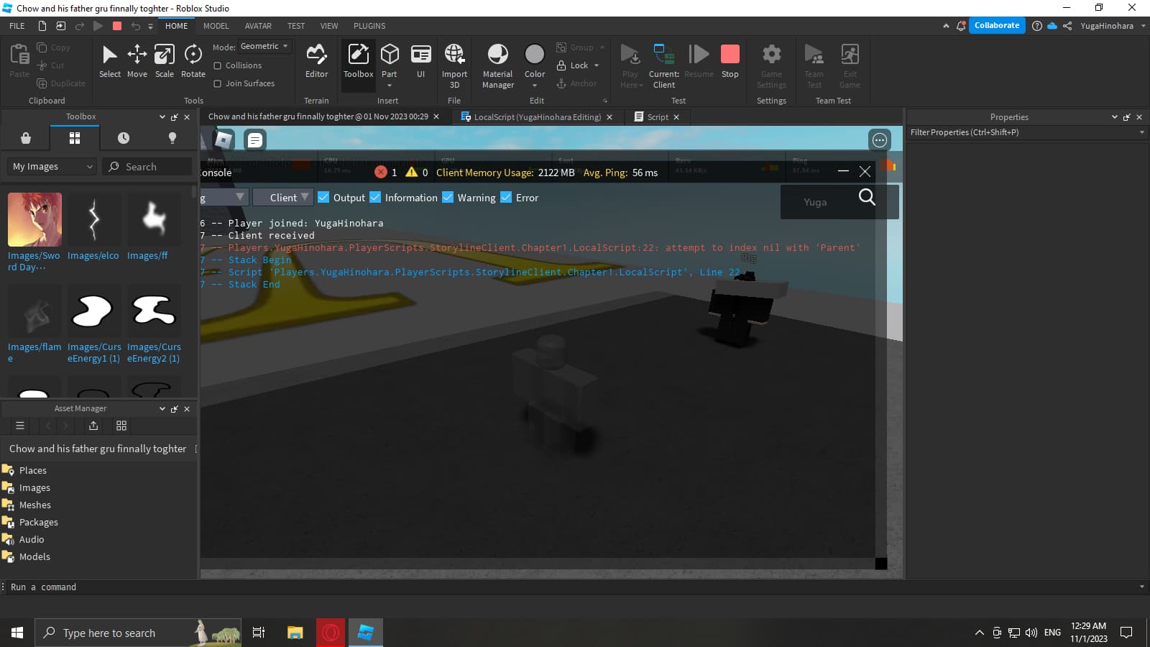Enable Join Surfaces

click(216, 83)
